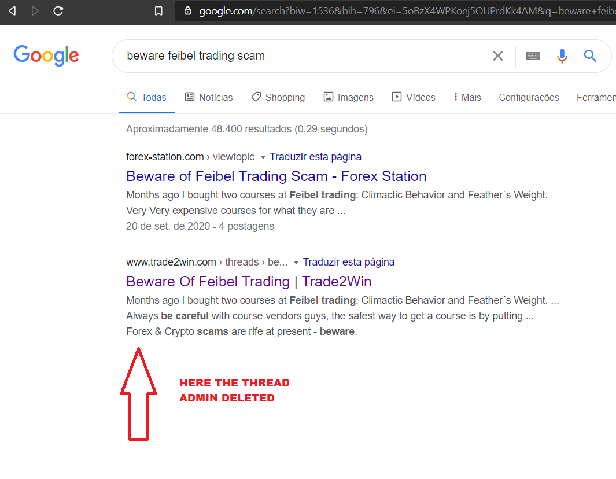Click the '20 de set. de 2020 - 4 postagens' text
616x479 pixels.
click(x=200, y=226)
